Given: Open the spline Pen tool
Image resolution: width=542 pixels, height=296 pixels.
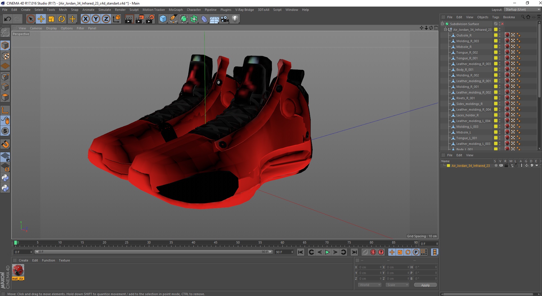Looking at the screenshot, I should click(173, 19).
